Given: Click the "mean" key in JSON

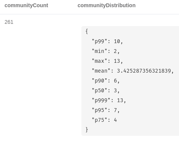Looking at the screenshot, I should (101, 71).
